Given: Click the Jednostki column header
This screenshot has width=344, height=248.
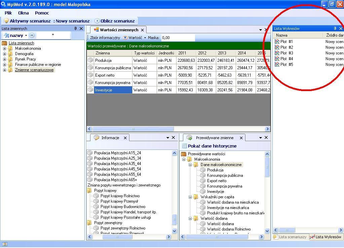Looking at the screenshot, I should tap(166, 53).
